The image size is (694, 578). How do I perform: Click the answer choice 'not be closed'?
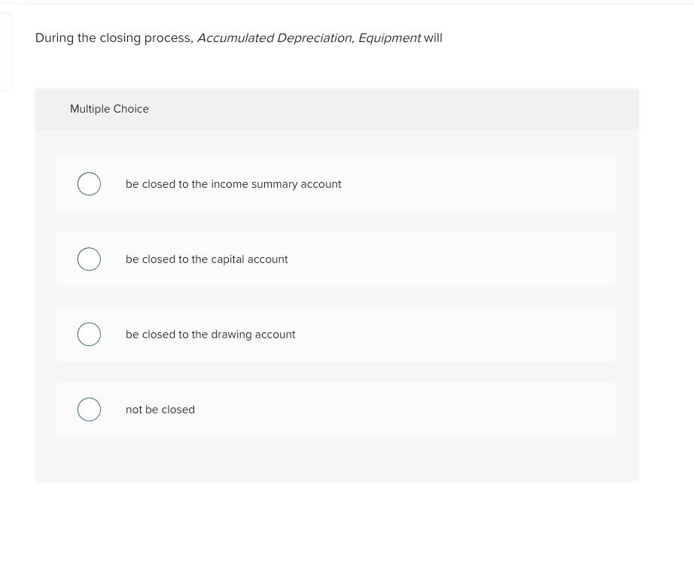[x=160, y=410]
